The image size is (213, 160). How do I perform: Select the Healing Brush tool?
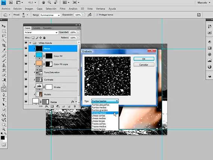pos(4,56)
